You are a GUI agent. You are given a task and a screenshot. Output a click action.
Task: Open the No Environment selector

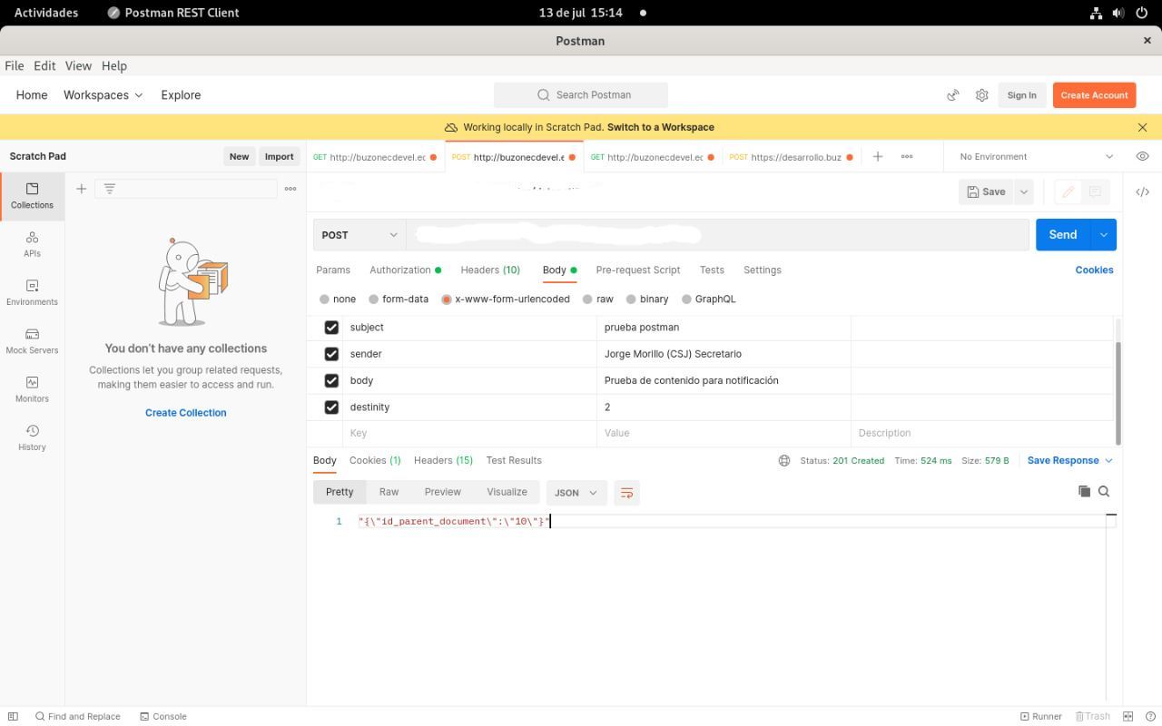tap(1036, 156)
